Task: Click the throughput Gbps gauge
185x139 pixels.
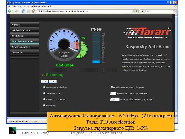Action: click(x=64, y=45)
